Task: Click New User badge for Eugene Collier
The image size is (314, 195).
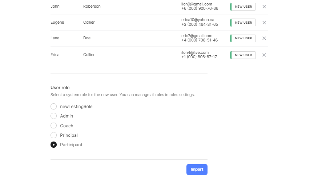Action: click(x=243, y=23)
